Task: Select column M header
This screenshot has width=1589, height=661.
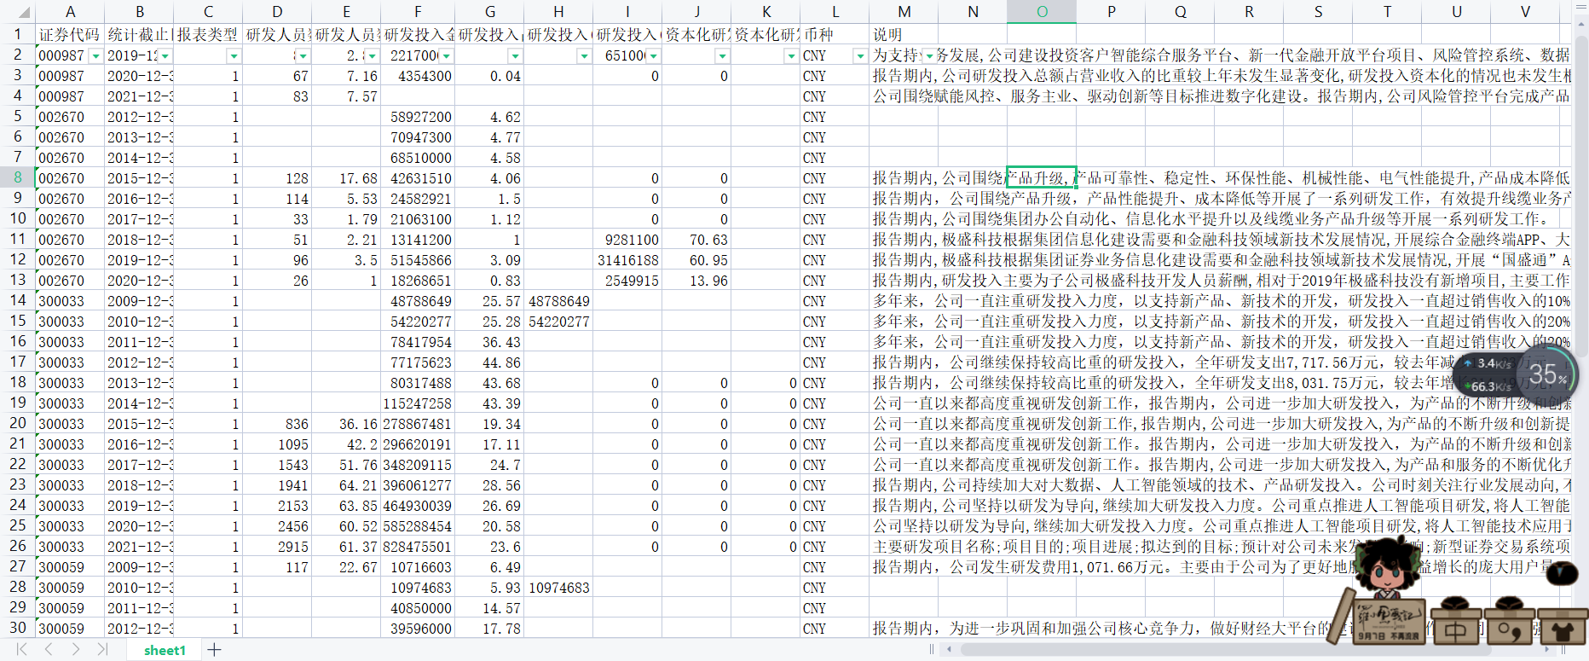Action: (904, 11)
